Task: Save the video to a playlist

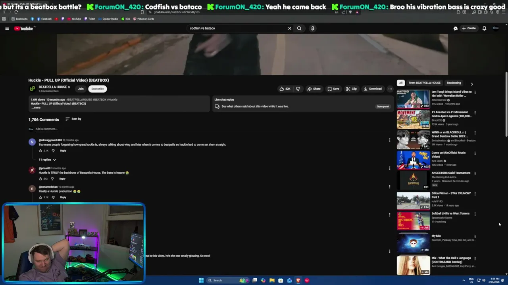Action: pyautogui.click(x=333, y=89)
